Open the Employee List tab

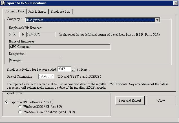click(61, 12)
